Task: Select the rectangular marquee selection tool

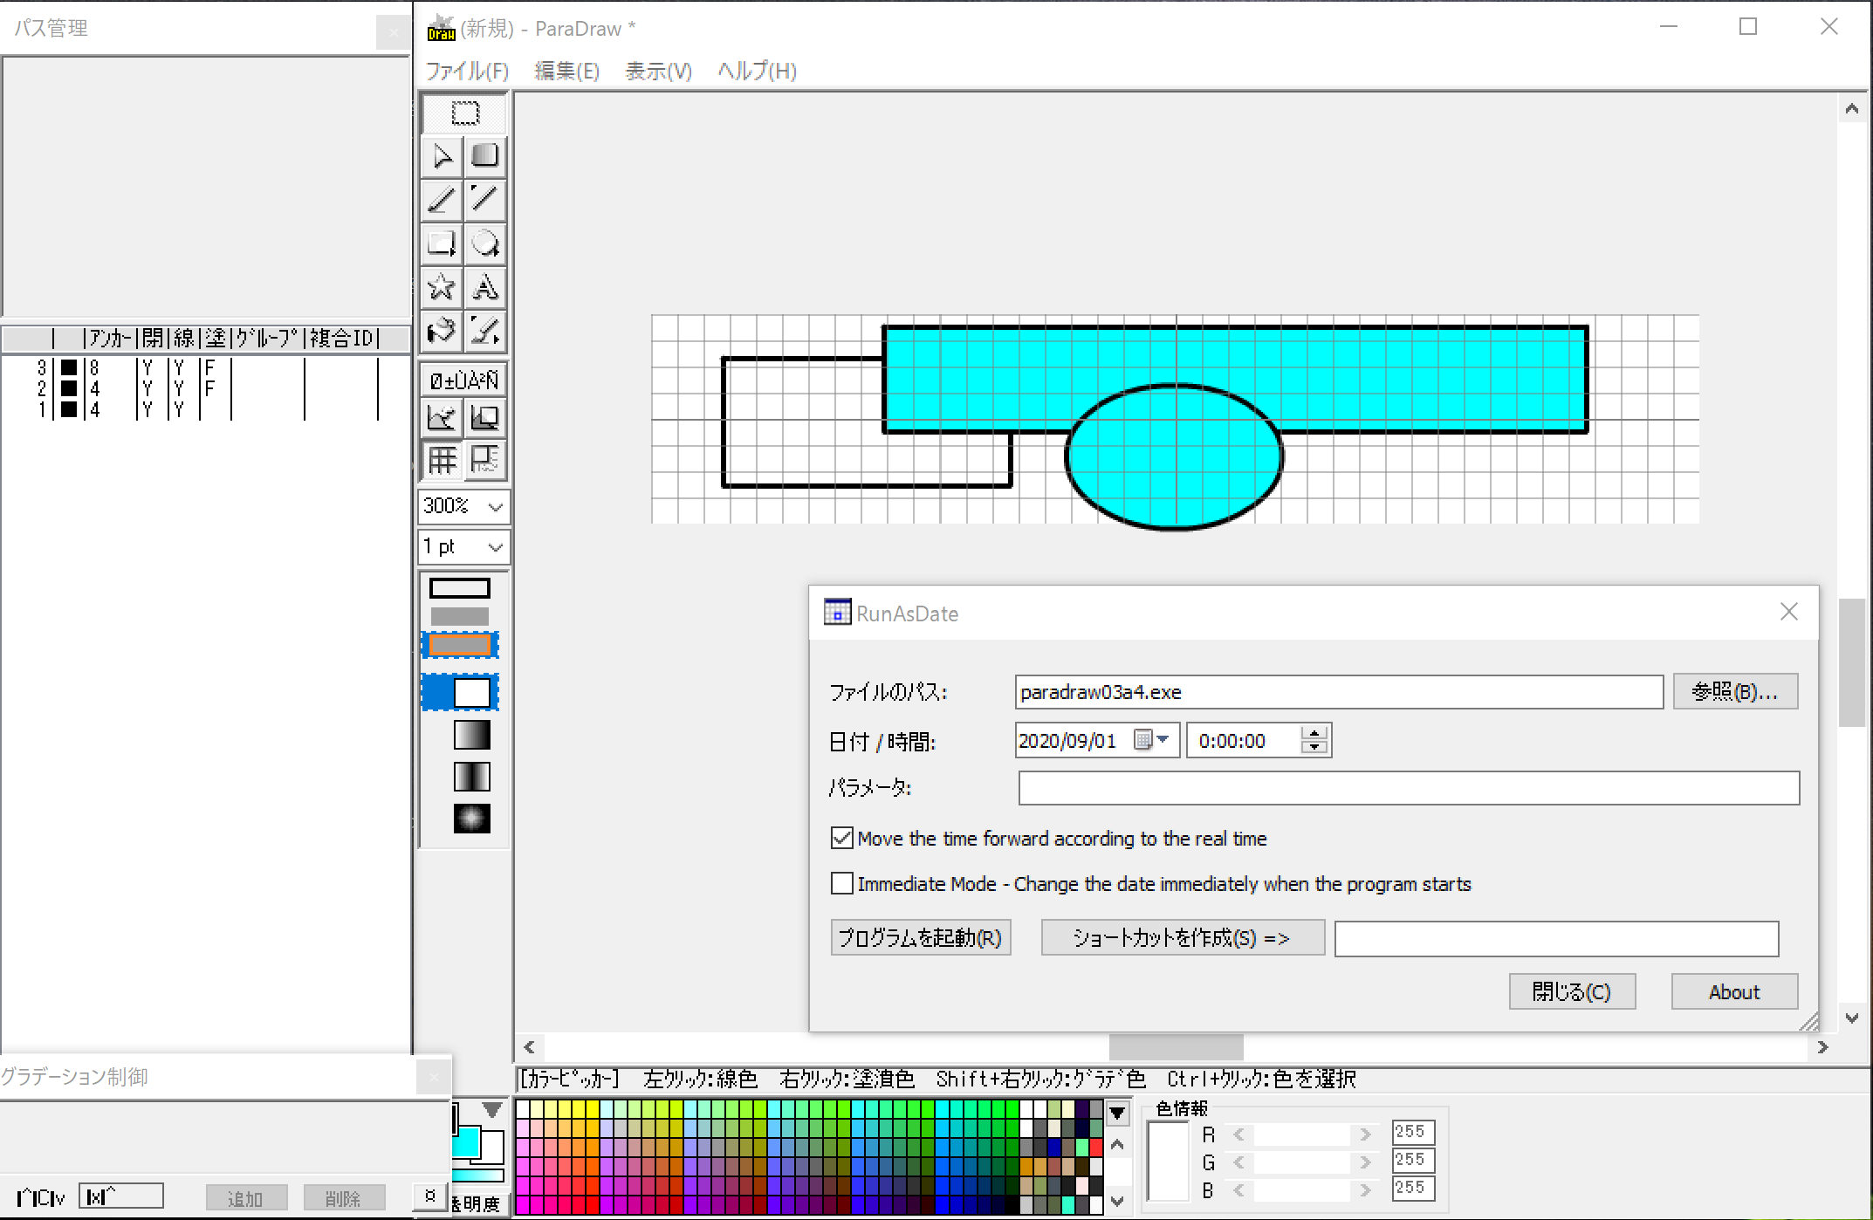Action: click(464, 113)
